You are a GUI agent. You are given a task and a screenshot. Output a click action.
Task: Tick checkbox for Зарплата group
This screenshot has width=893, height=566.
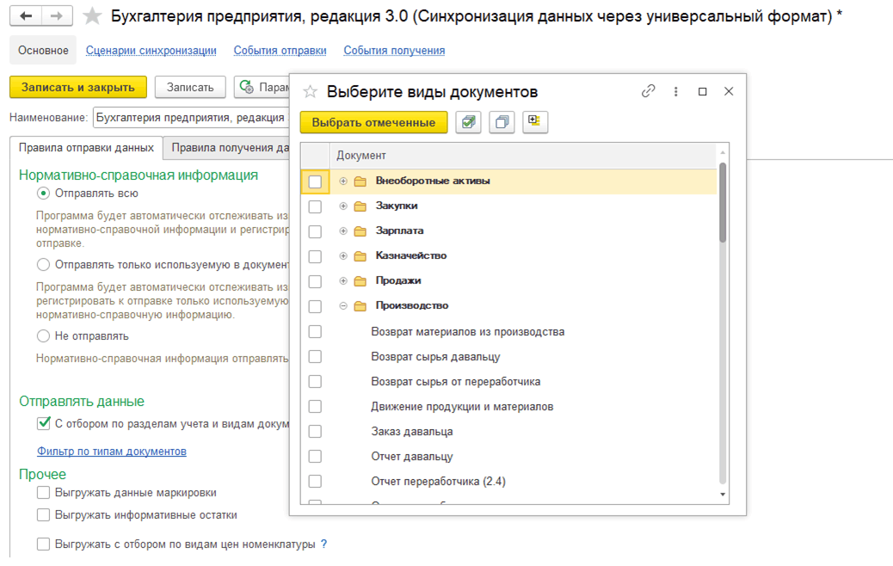coord(315,231)
